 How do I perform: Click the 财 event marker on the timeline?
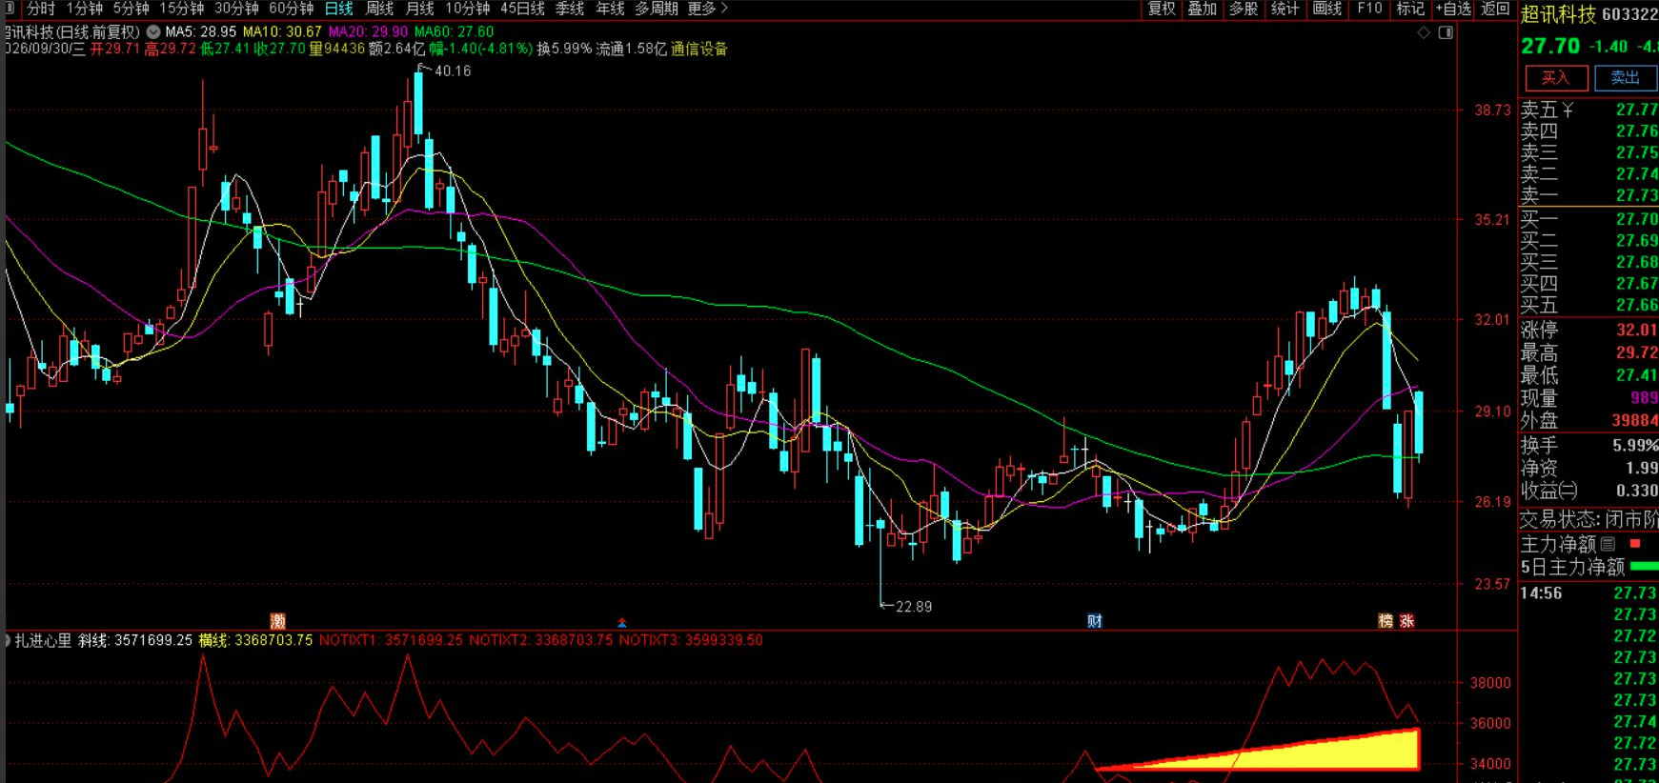(1094, 621)
